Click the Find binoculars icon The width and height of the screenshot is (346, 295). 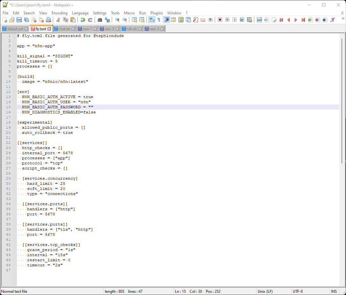pos(100,20)
